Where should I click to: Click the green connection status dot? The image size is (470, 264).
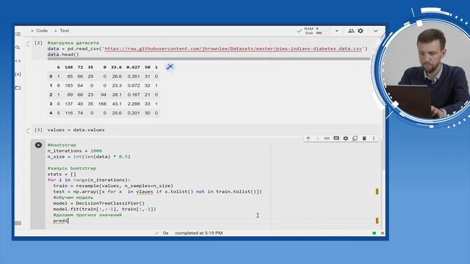pos(374,233)
